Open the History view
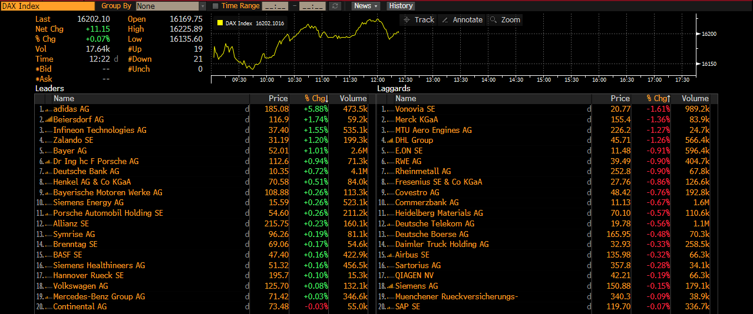Screen dimensions: 753x314 (401, 5)
